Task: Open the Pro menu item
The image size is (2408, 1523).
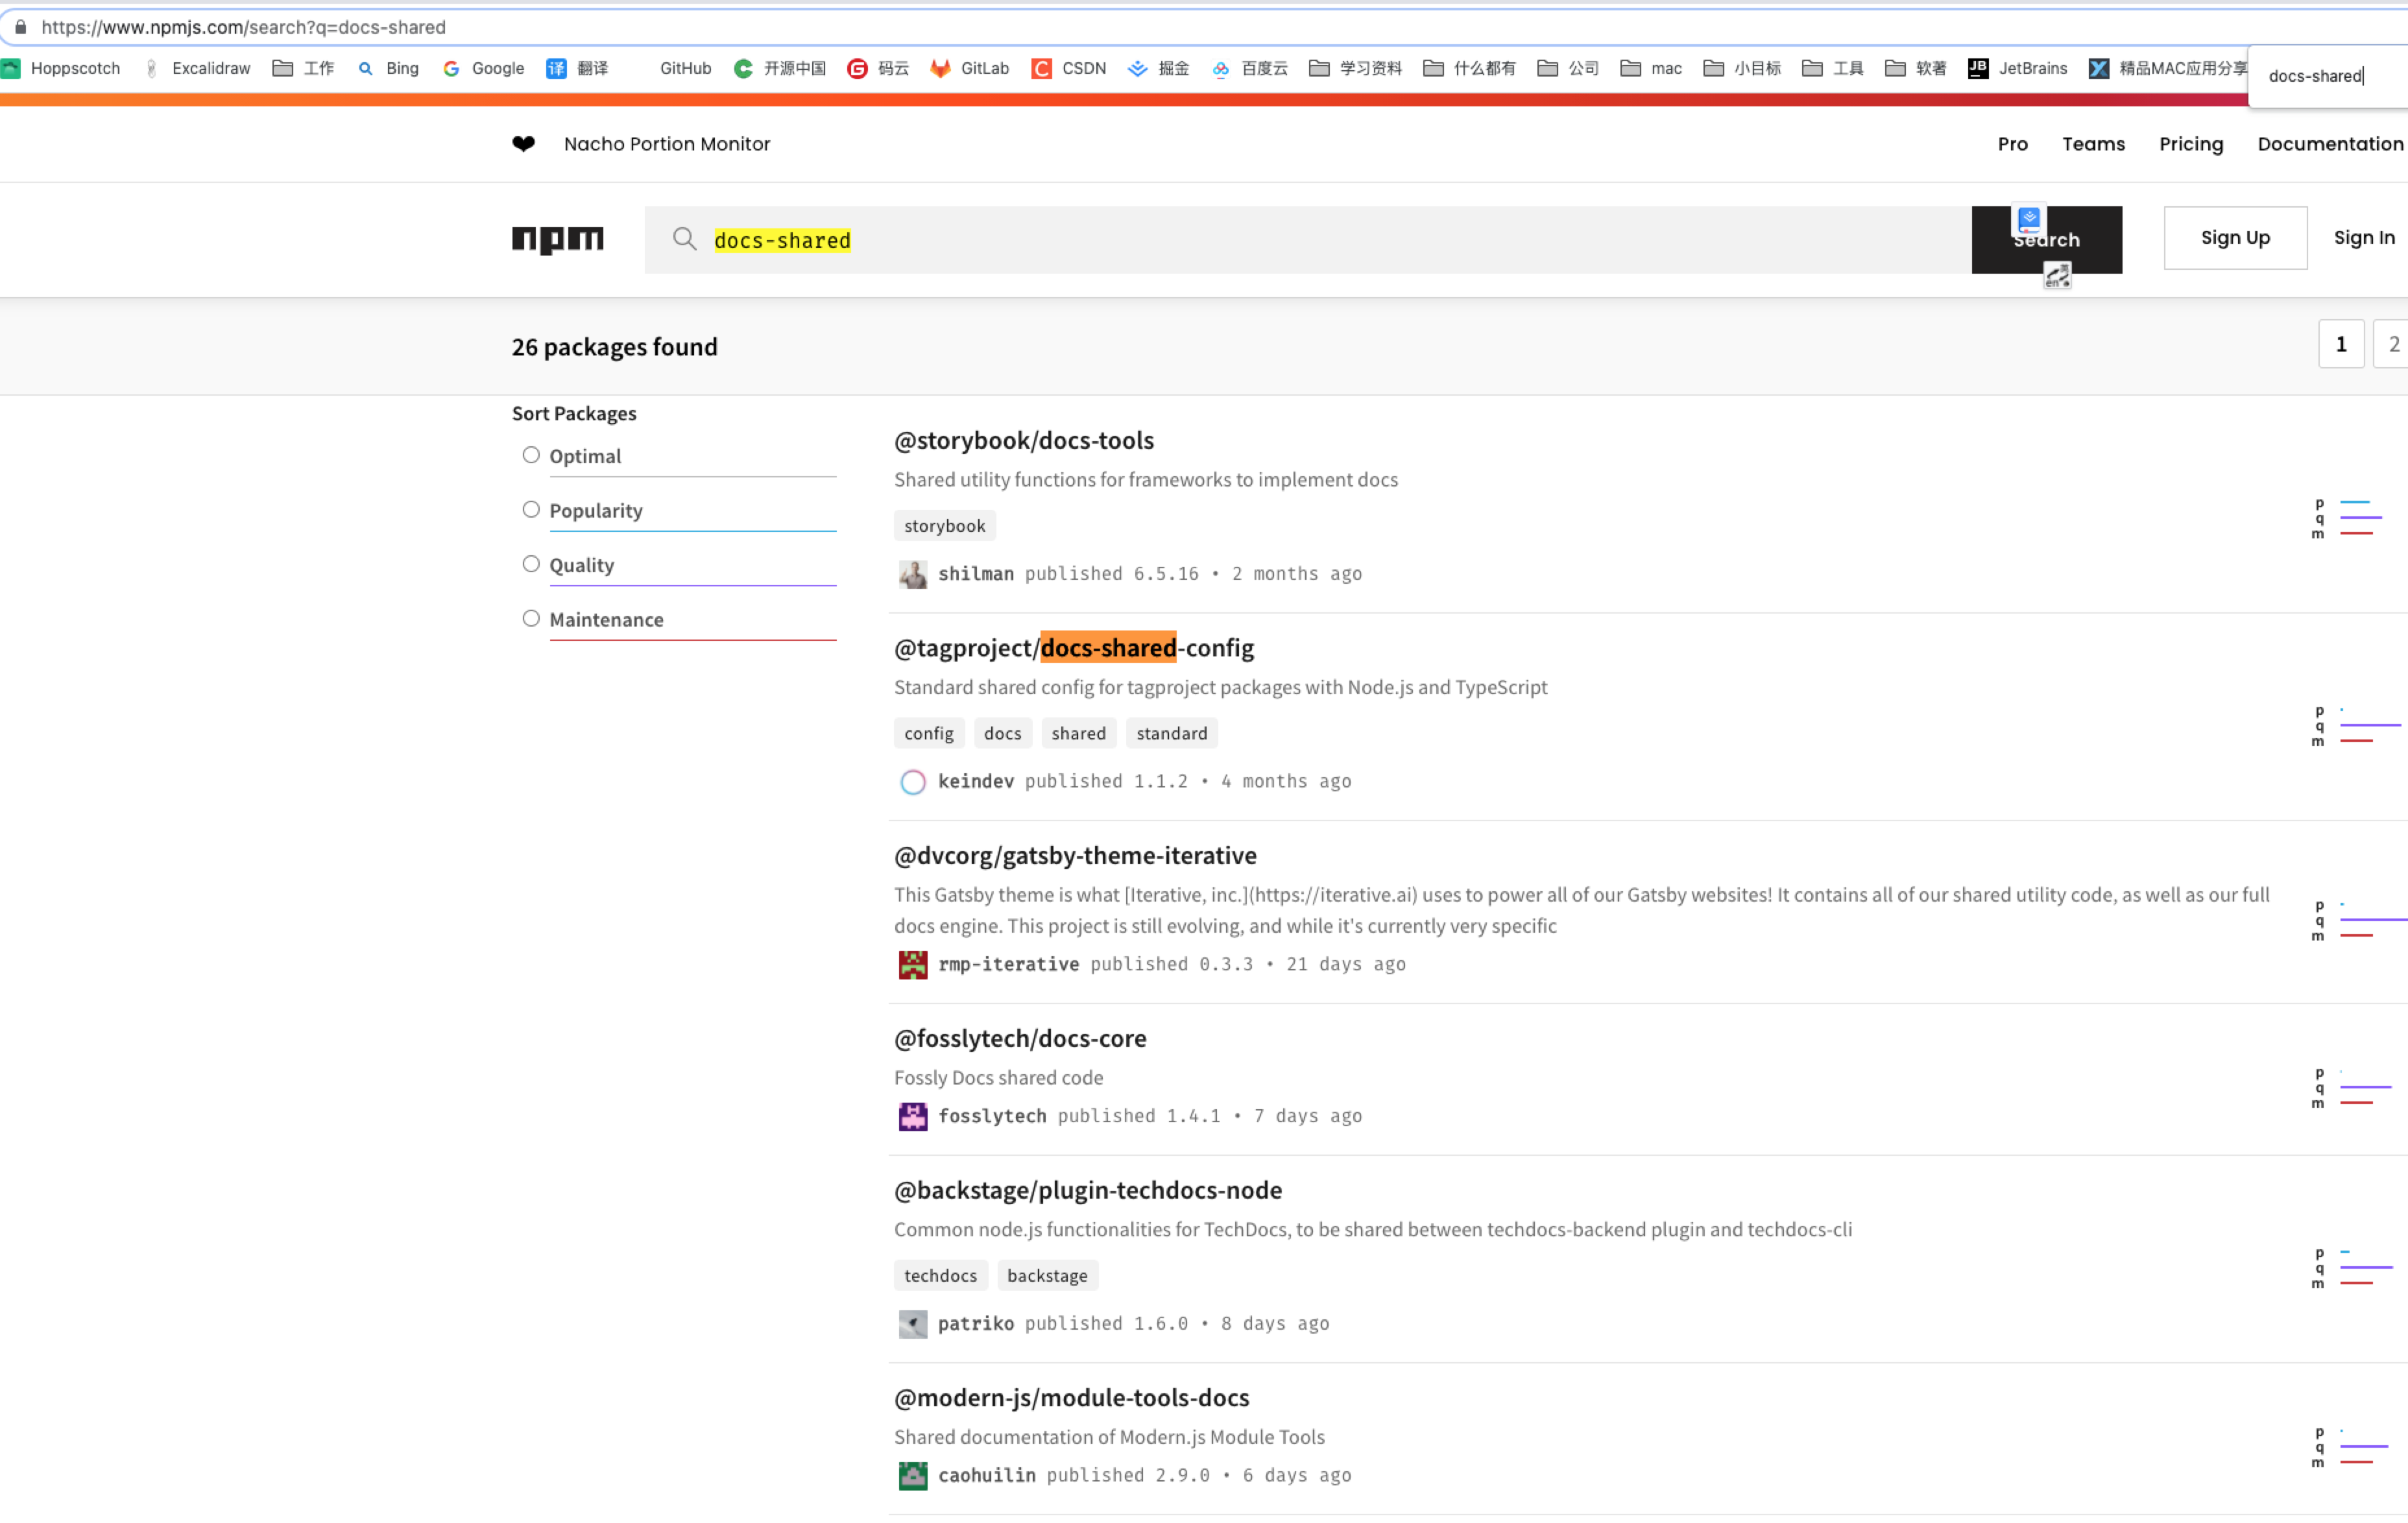Action: pos(2013,144)
